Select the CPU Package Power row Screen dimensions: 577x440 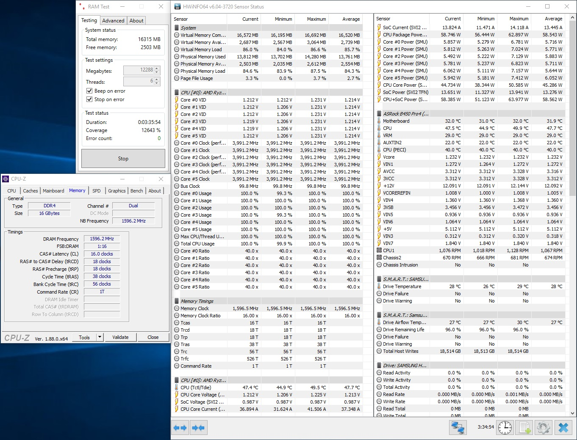click(470, 35)
